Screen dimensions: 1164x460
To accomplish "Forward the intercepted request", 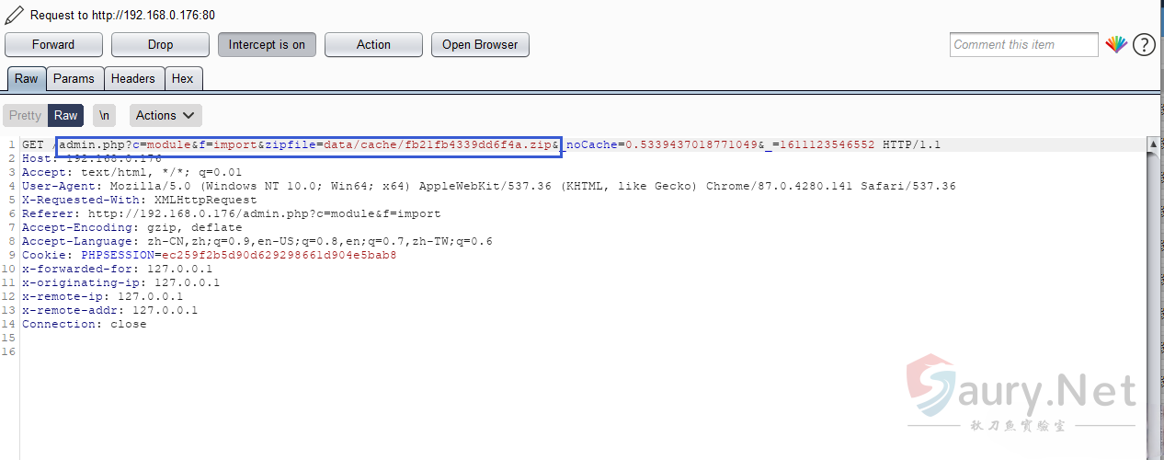I will (x=53, y=44).
